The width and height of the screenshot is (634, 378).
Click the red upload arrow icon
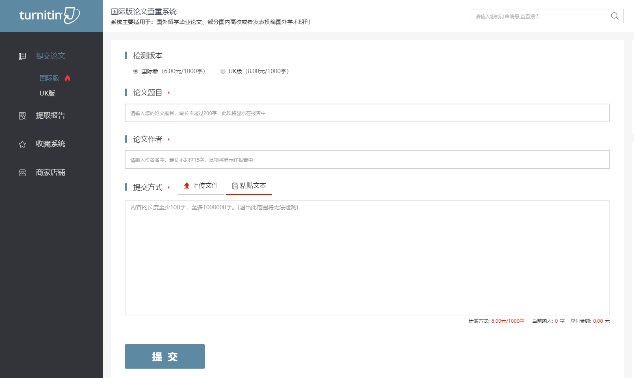pyautogui.click(x=186, y=186)
